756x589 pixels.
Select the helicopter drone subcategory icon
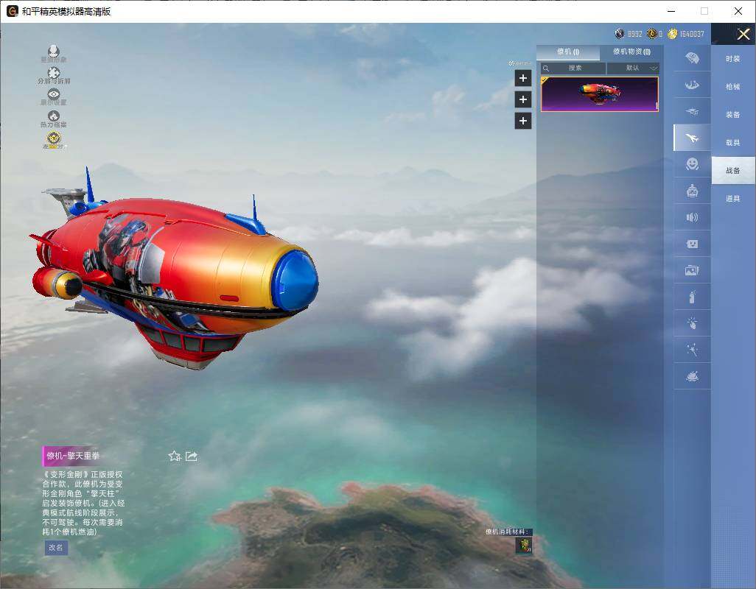692,112
